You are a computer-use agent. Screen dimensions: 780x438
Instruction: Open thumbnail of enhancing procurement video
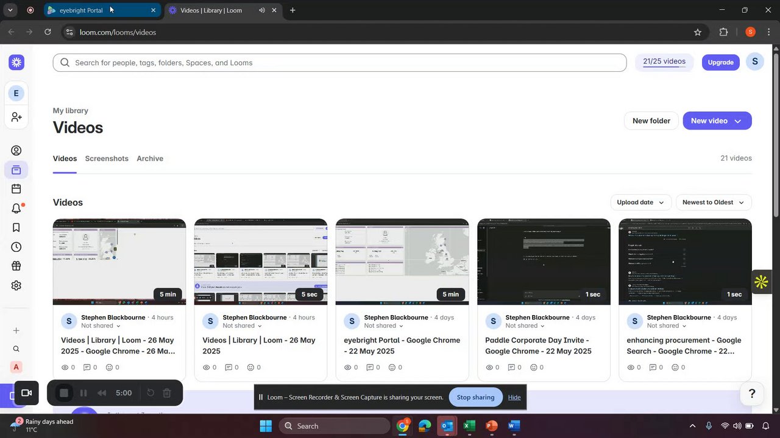[x=685, y=262]
